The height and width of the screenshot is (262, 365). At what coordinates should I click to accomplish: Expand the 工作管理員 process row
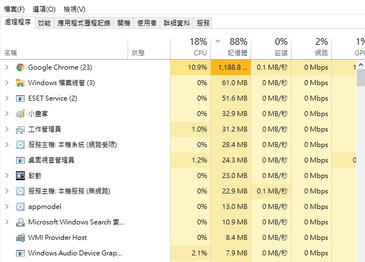point(7,129)
